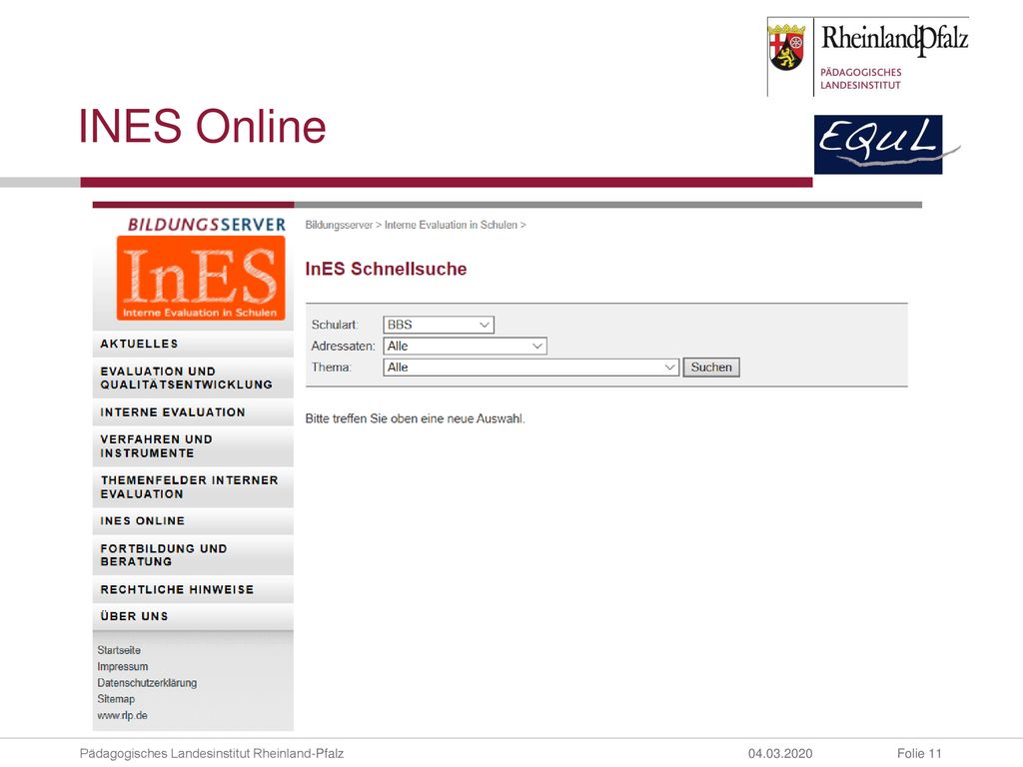Click the Startseite footer link

click(119, 650)
